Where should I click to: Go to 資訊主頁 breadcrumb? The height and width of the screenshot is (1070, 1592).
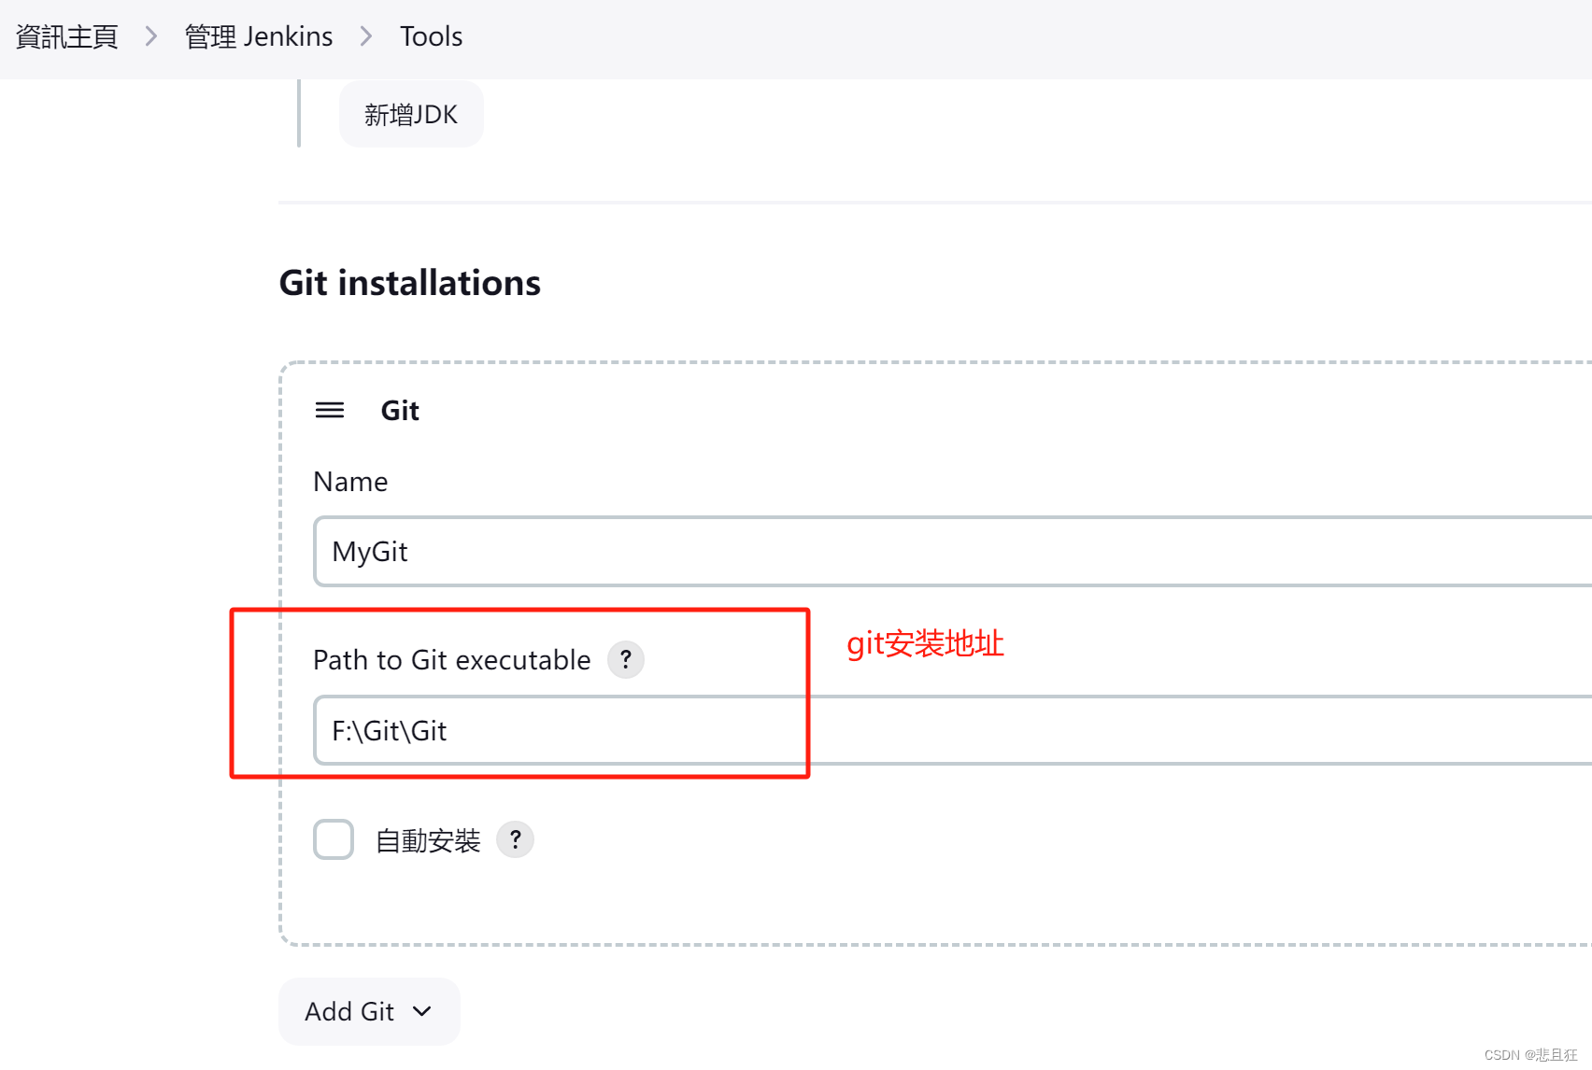click(x=66, y=36)
